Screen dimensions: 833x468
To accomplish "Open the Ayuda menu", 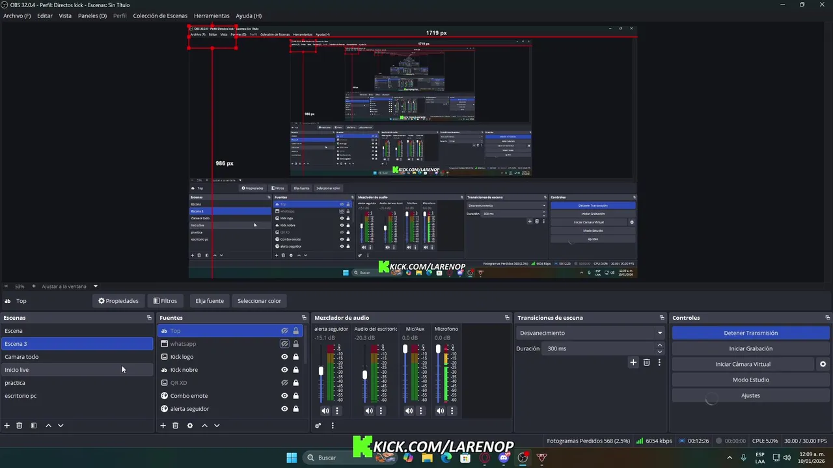I will 249,16.
